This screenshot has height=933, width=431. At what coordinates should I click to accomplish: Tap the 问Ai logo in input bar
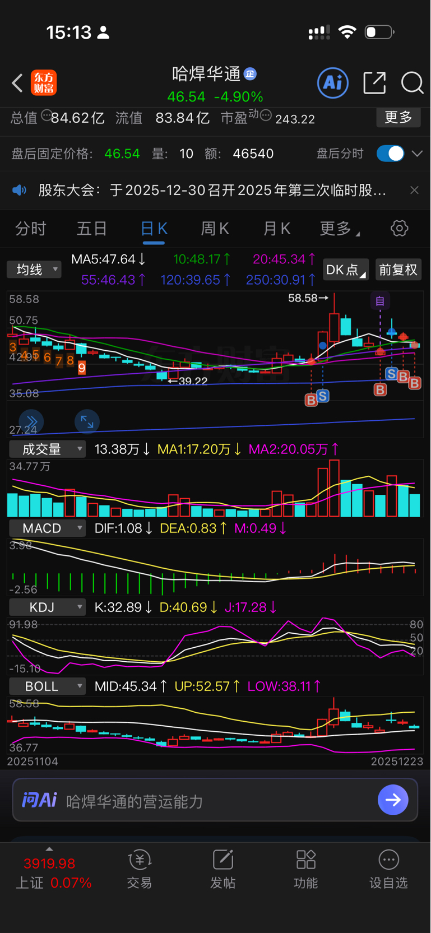[39, 800]
